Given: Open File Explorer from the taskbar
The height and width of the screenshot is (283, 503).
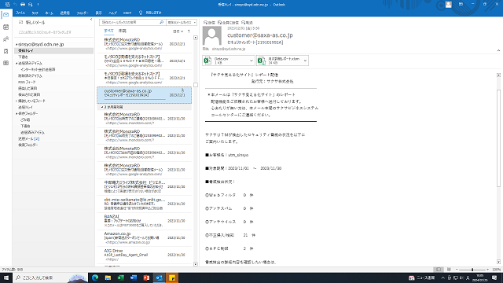Looking at the screenshot, I should click(108, 277).
